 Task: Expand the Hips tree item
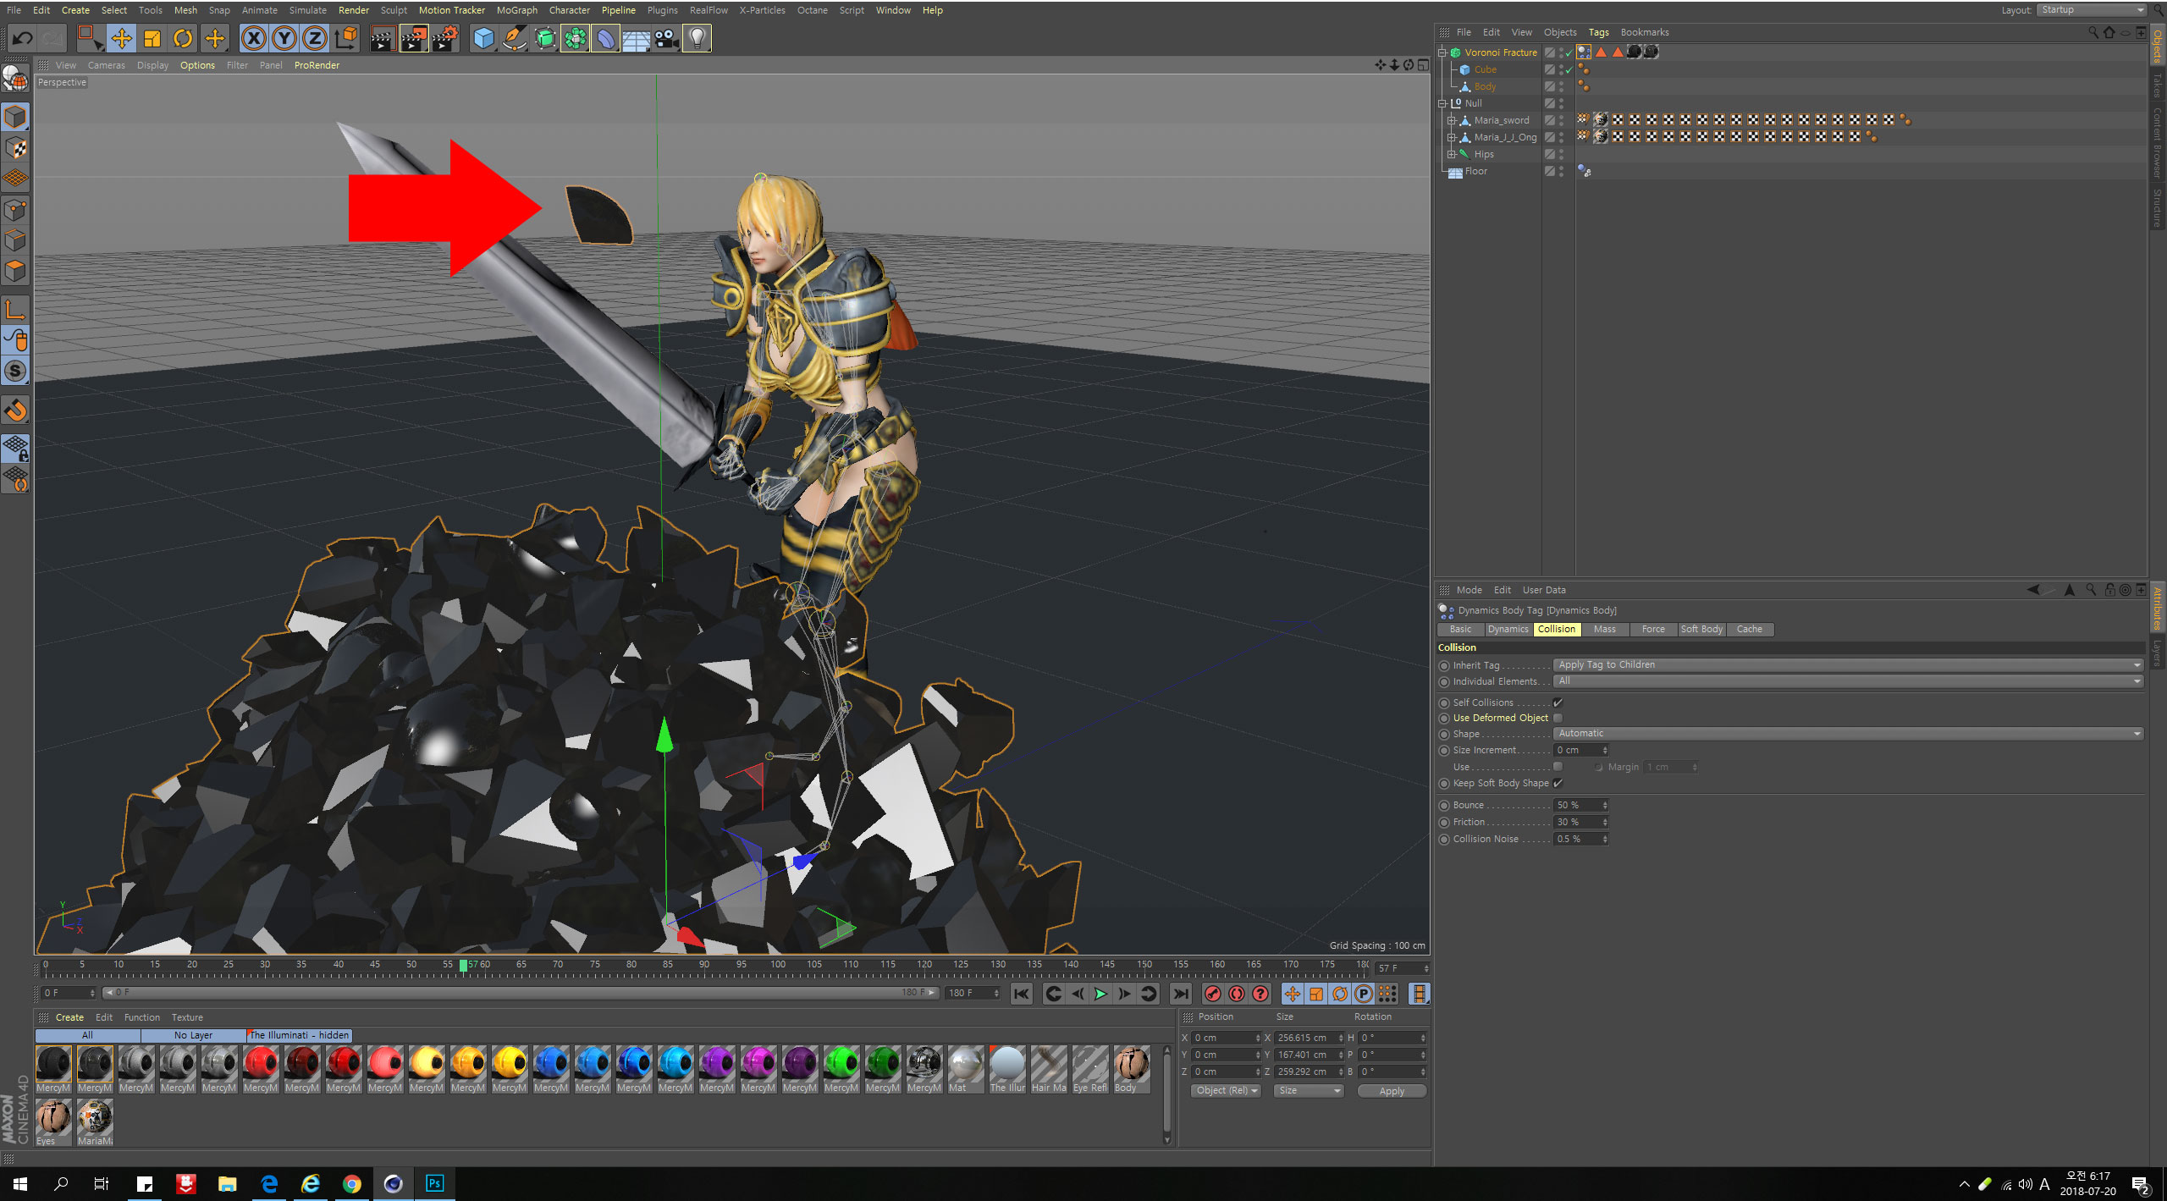1452,154
